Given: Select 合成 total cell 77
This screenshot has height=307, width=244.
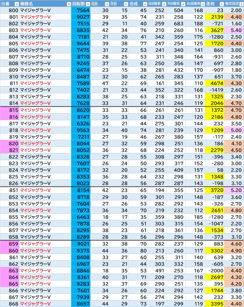Looking at the screenshot, I should 138,44.
